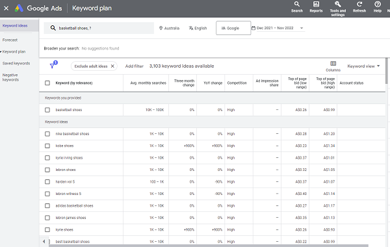Open Negative keywords

point(10,77)
